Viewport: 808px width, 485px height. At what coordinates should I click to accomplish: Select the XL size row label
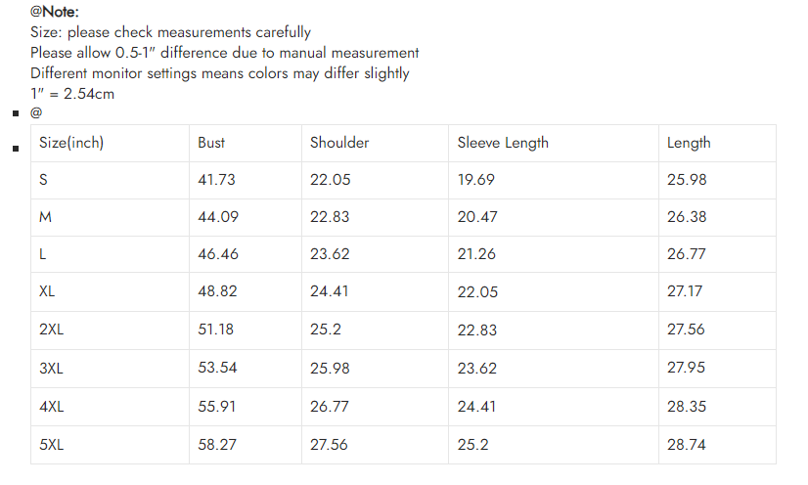pyautogui.click(x=47, y=291)
